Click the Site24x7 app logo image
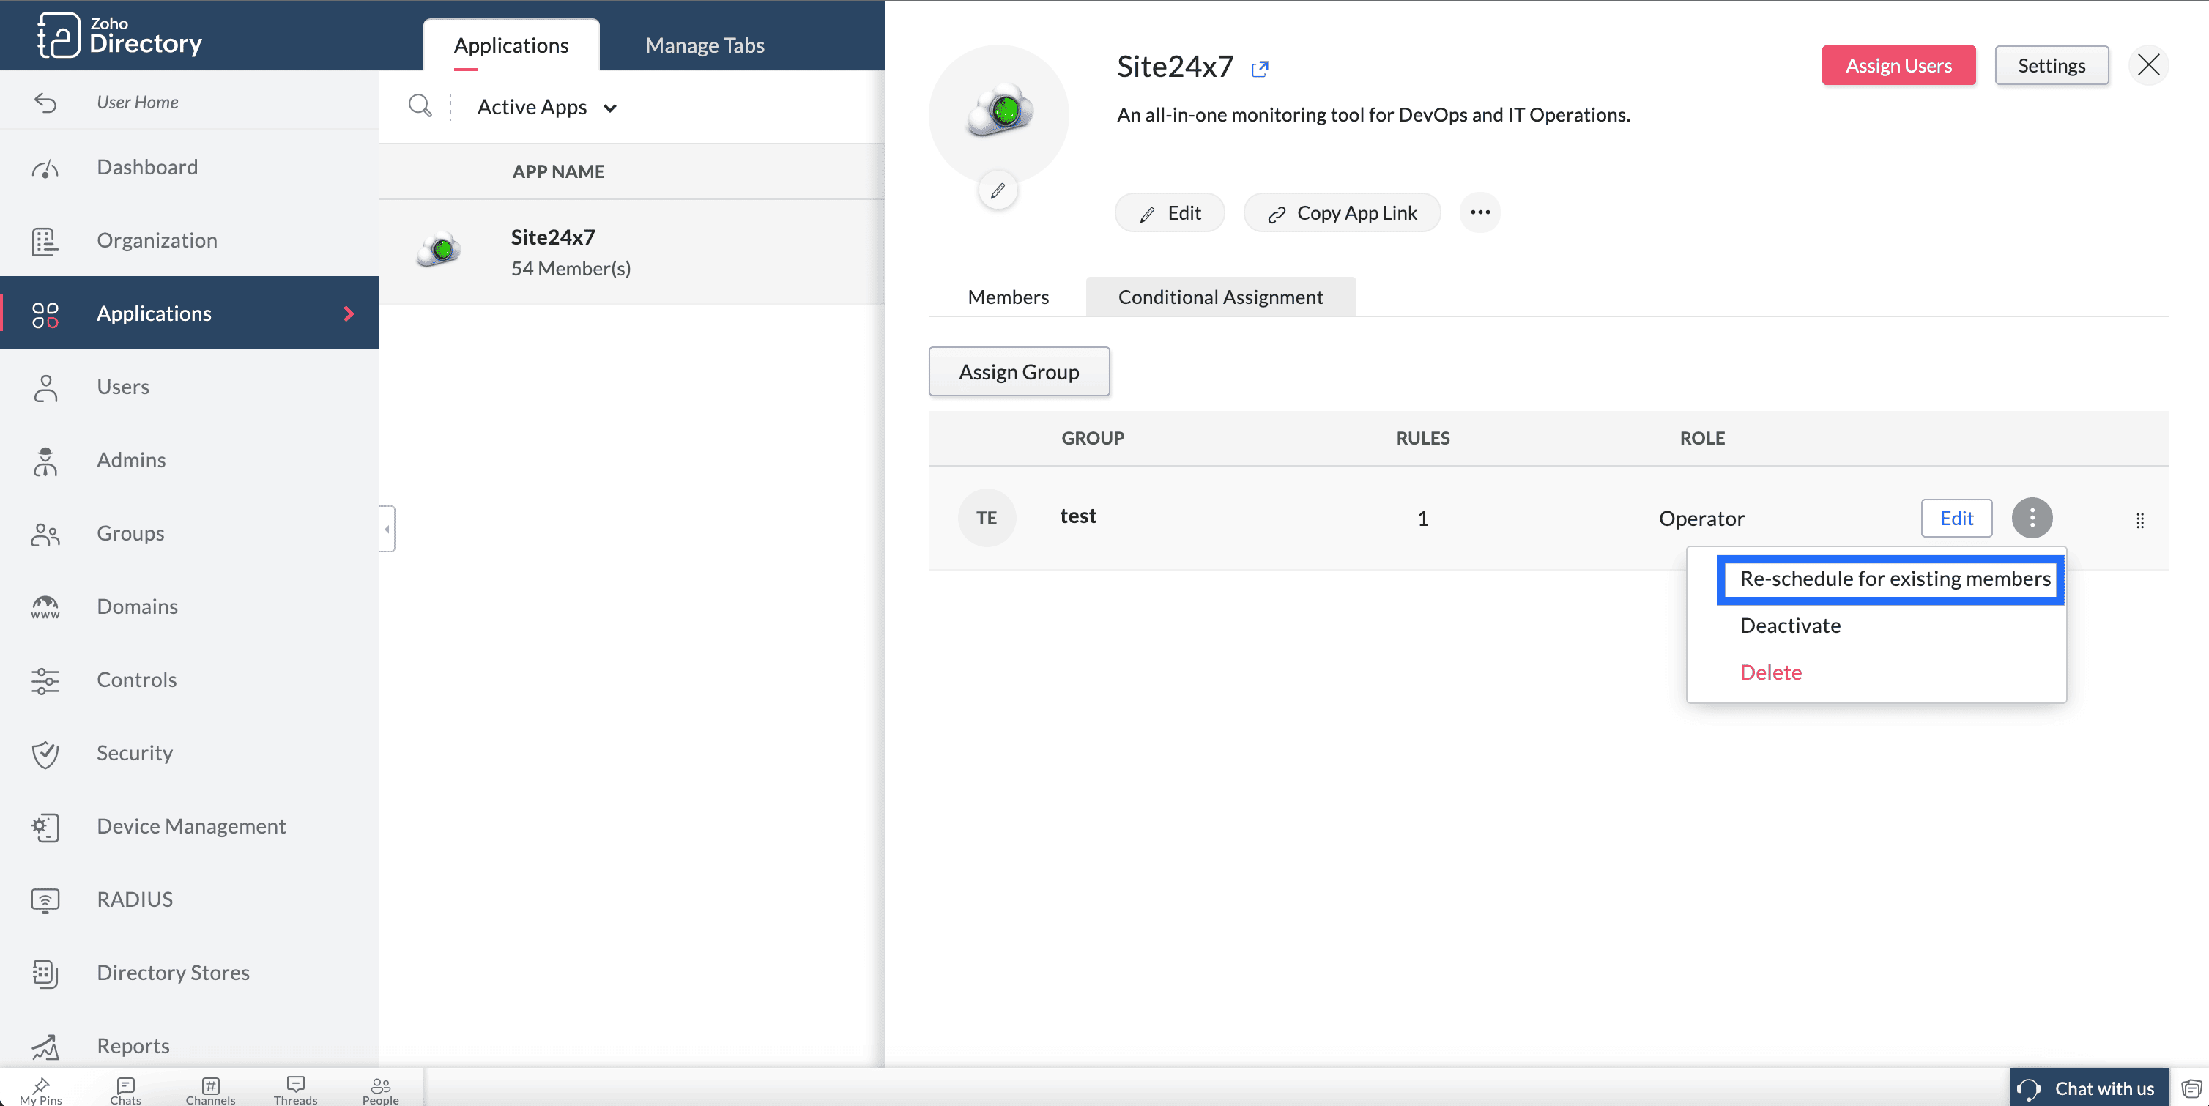2209x1106 pixels. pyautogui.click(x=999, y=112)
